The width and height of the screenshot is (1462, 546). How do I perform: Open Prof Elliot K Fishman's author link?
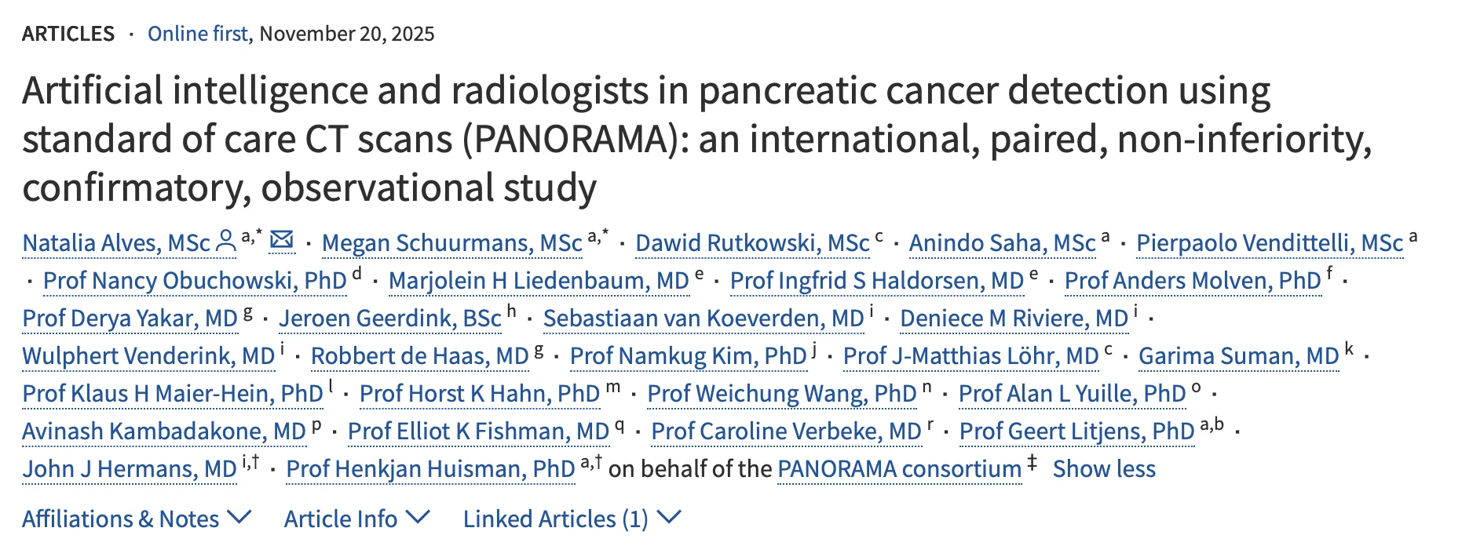tap(479, 431)
